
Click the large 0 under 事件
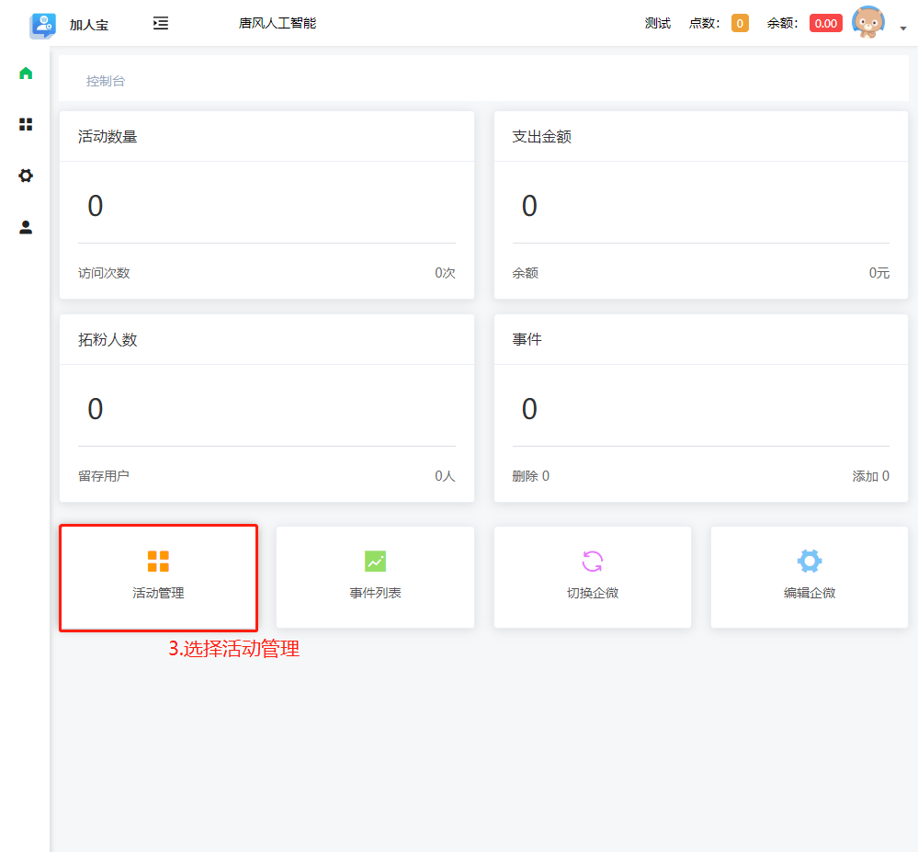[x=529, y=409]
